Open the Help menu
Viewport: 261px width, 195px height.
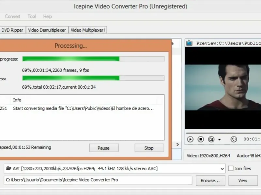(x=47, y=17)
